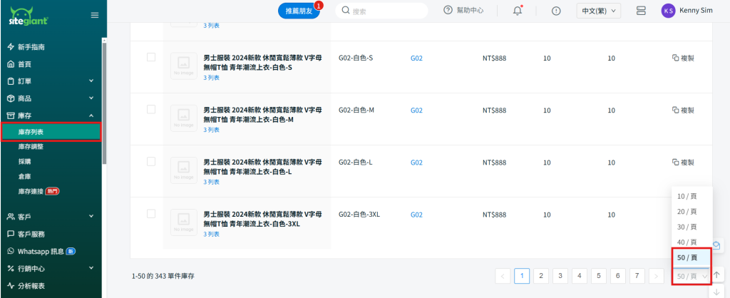This screenshot has width=730, height=298.
Task: Click the lightning icon for 新手指南
Action: (11, 47)
